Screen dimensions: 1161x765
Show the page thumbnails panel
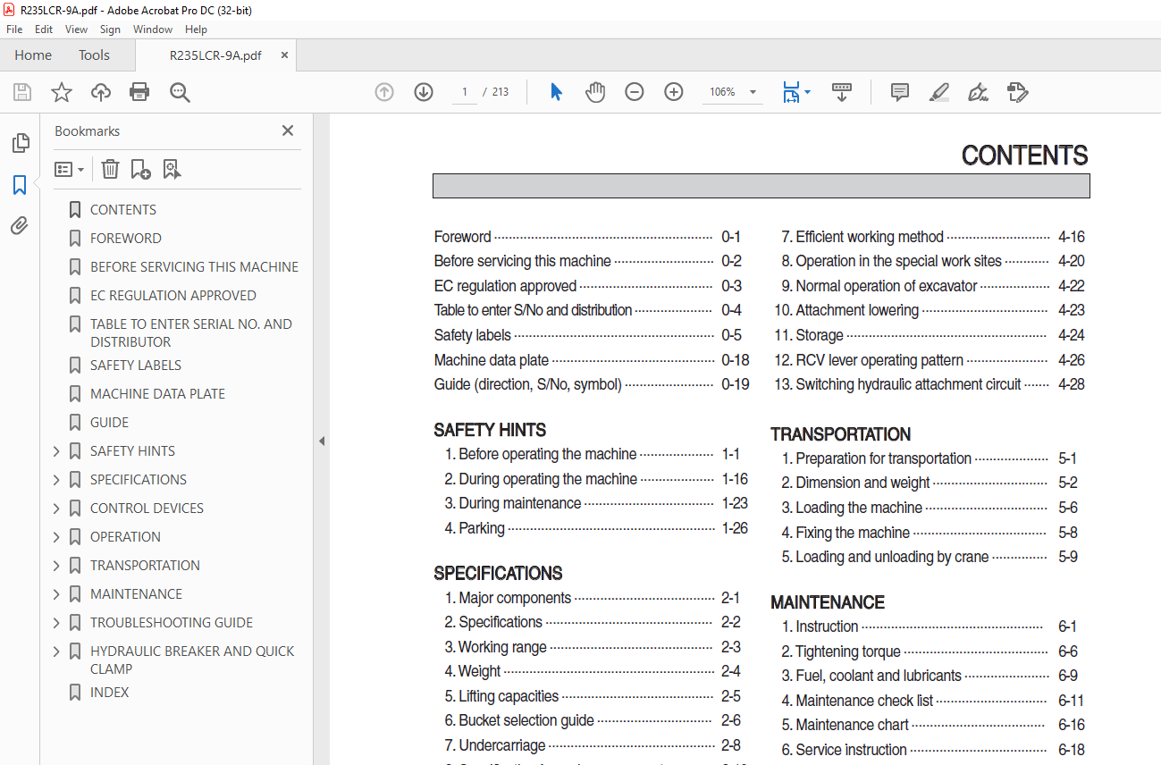(20, 143)
